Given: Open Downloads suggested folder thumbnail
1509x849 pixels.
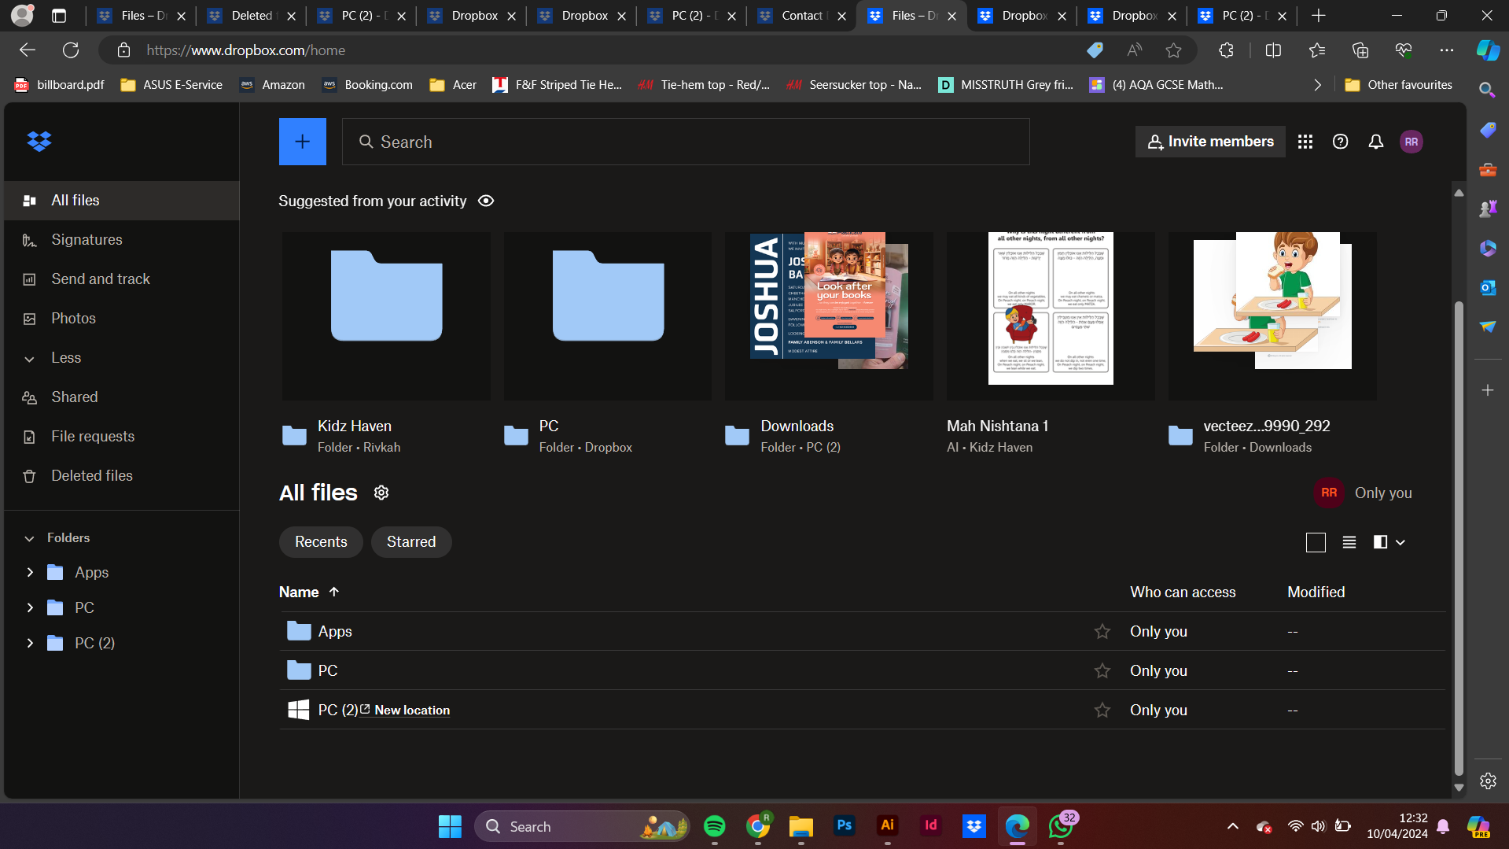Looking at the screenshot, I should (829, 316).
